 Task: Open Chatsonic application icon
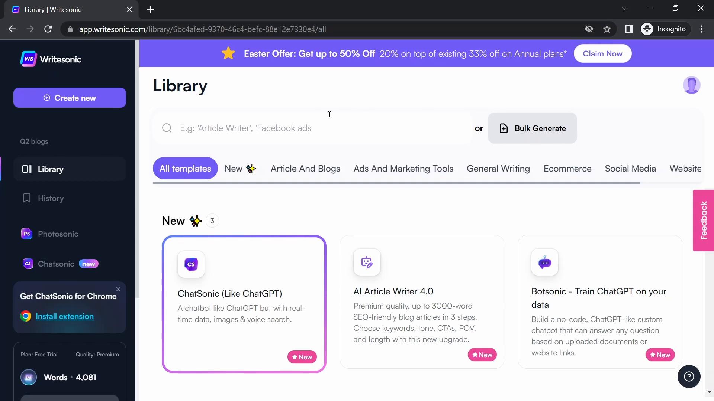27,264
